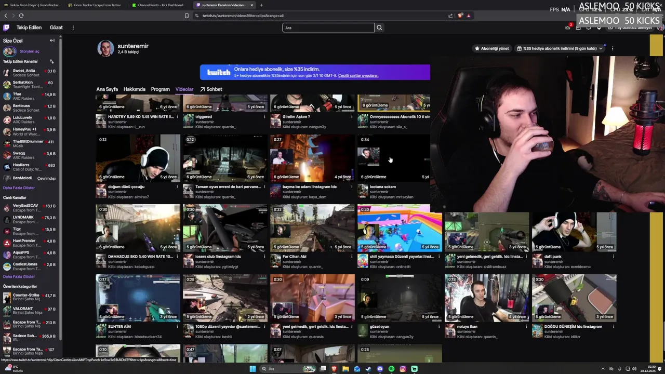Play the 'For Cihan Abi' clip thumbnail

(312, 228)
